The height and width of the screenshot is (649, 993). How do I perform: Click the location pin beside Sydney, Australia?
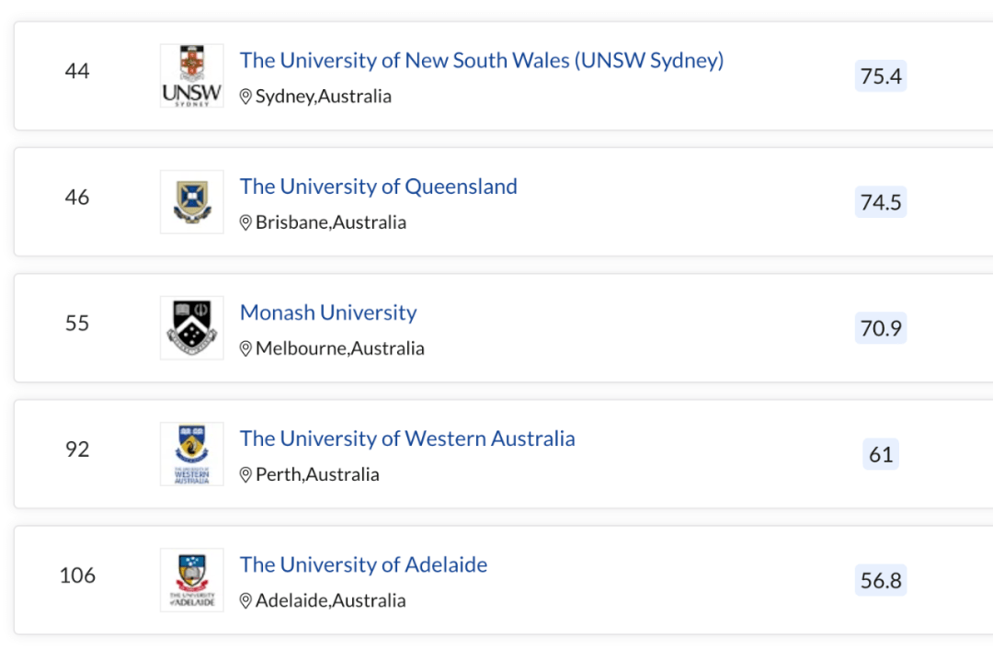(245, 97)
